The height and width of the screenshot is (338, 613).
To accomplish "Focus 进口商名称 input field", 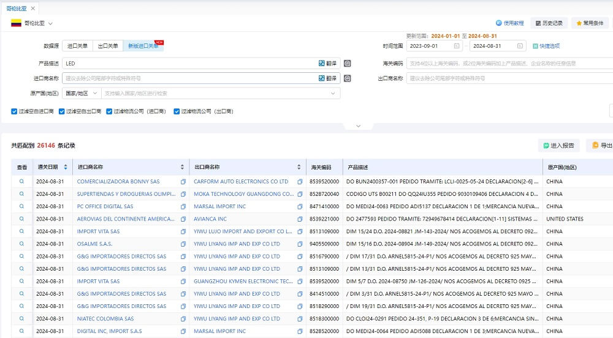I will 190,78.
